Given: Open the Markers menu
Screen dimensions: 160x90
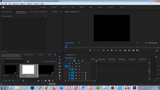Looking at the screenshot, I should [x=23, y=4].
